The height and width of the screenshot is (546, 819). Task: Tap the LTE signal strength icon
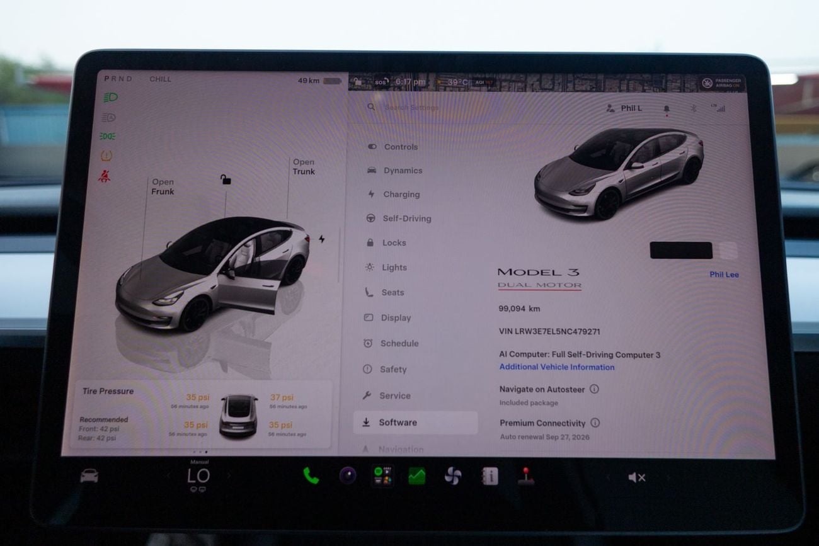click(x=718, y=108)
